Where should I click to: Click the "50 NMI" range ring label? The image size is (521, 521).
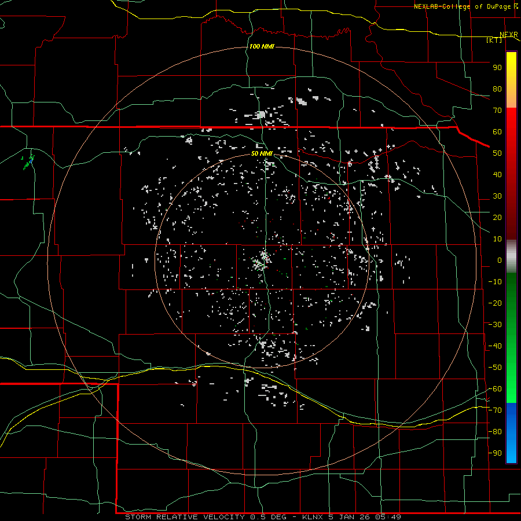(262, 153)
